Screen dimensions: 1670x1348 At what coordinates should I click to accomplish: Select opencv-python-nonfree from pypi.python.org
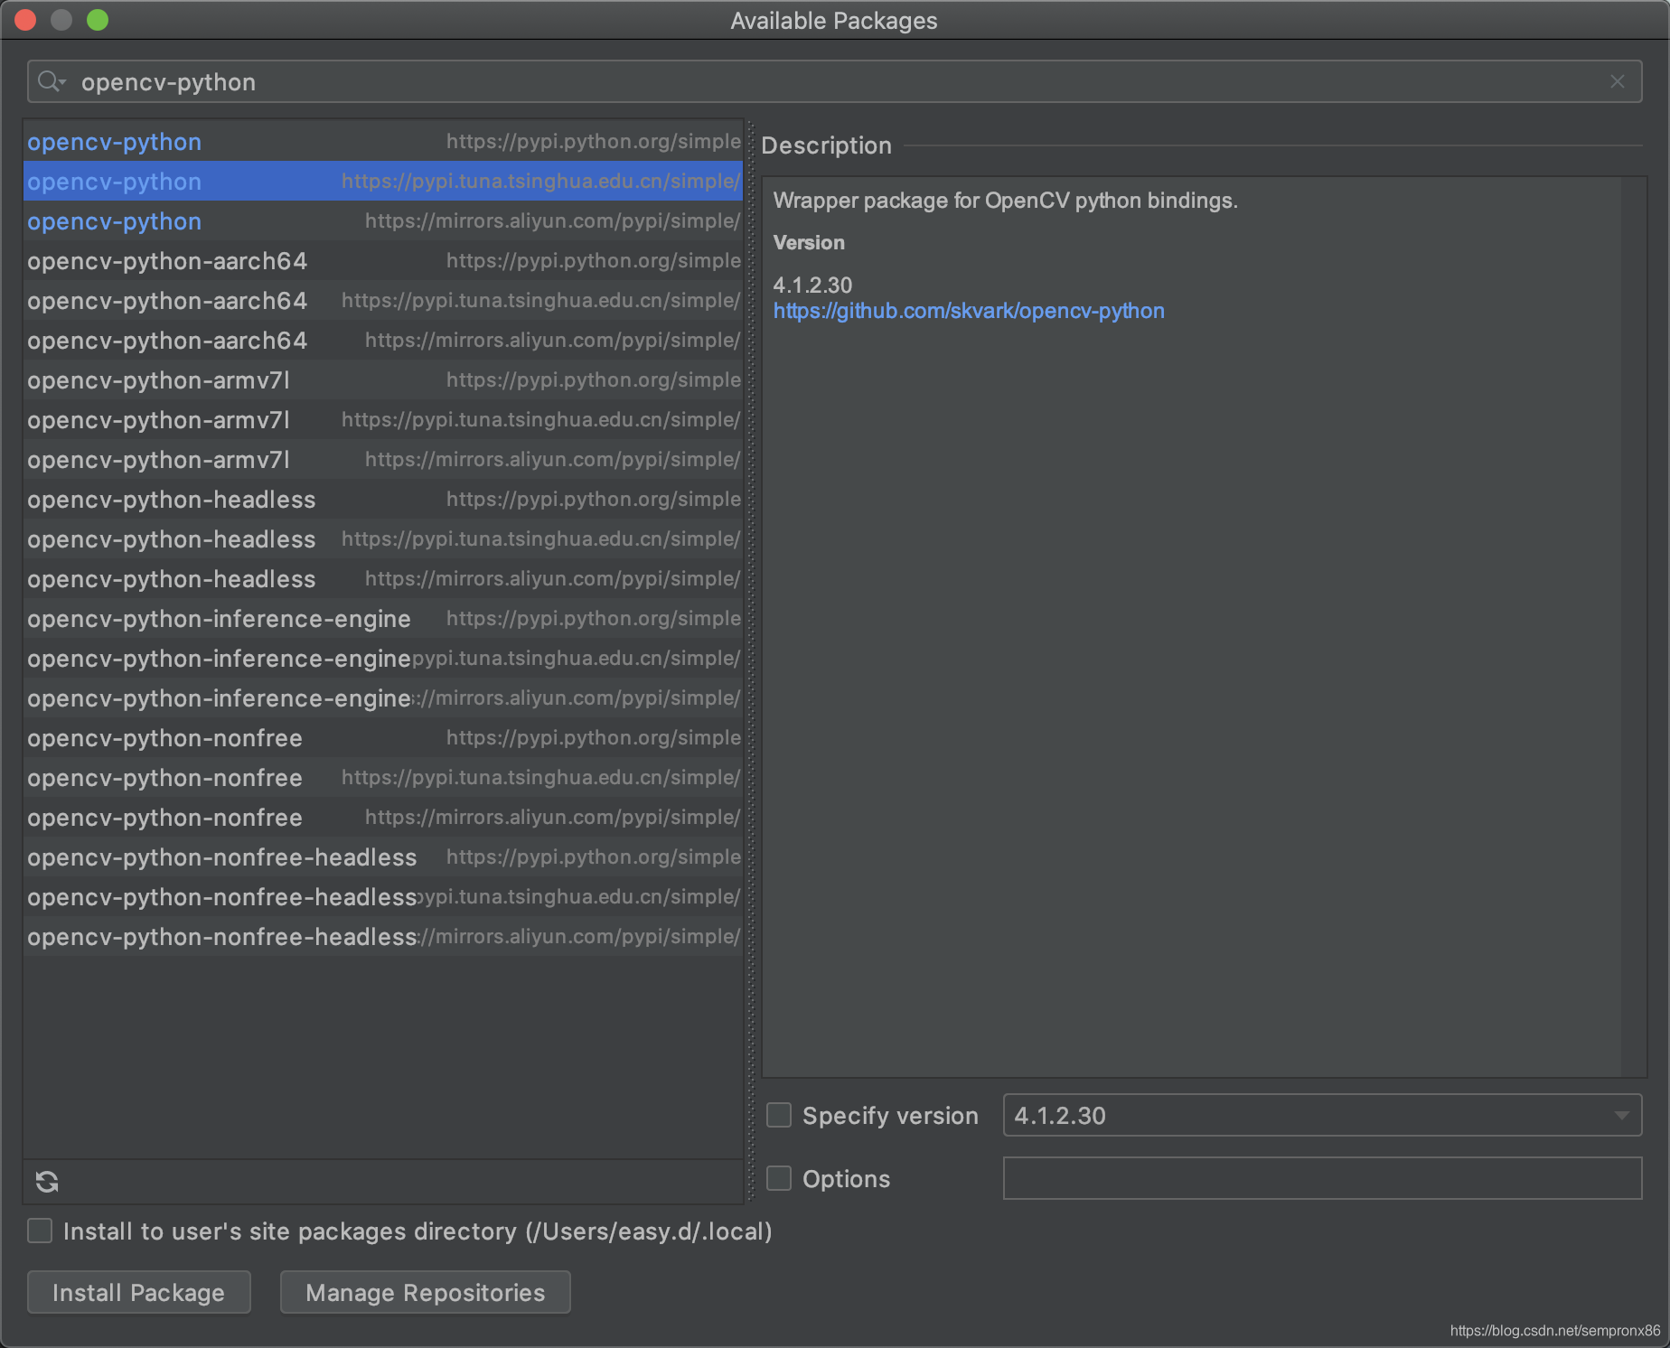coord(383,738)
